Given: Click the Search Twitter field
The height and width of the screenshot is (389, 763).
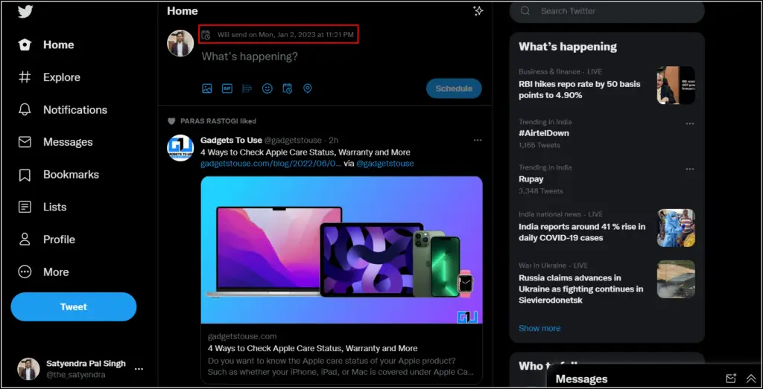Looking at the screenshot, I should pos(607,11).
